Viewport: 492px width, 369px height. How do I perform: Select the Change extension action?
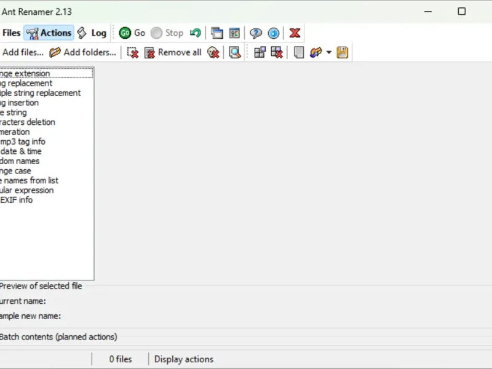point(47,73)
